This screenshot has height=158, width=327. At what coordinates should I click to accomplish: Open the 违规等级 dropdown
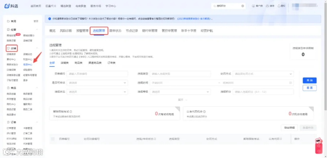coord(180,92)
